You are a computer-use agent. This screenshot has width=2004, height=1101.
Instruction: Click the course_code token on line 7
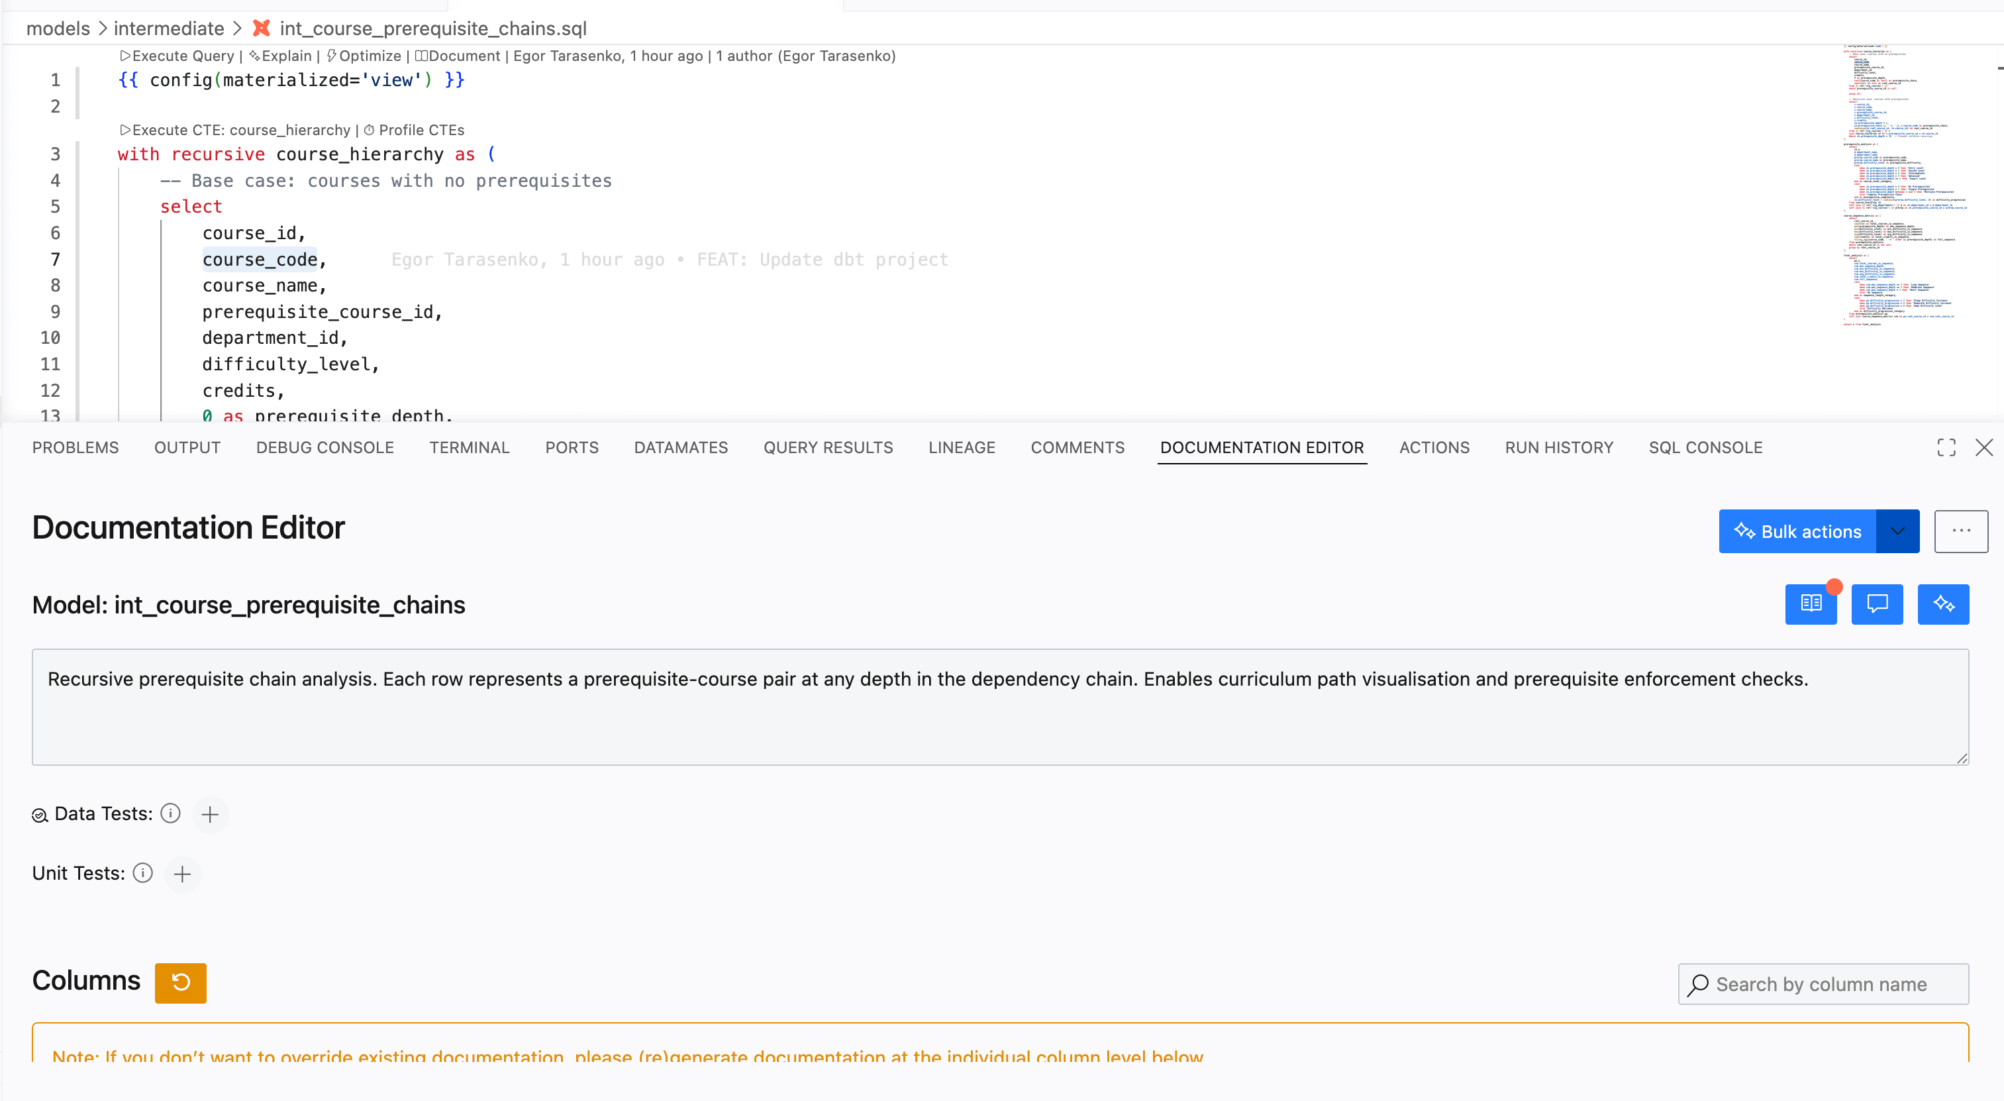(260, 259)
